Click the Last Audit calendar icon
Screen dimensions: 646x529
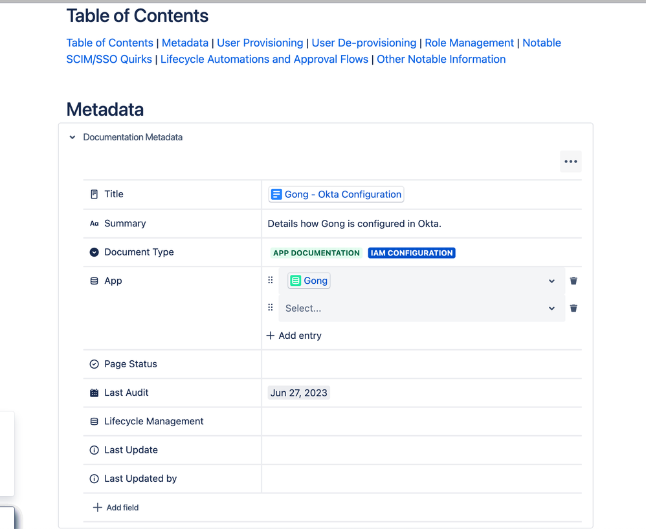click(x=95, y=393)
